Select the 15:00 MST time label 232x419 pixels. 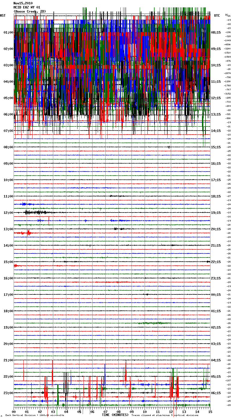coord(8,262)
